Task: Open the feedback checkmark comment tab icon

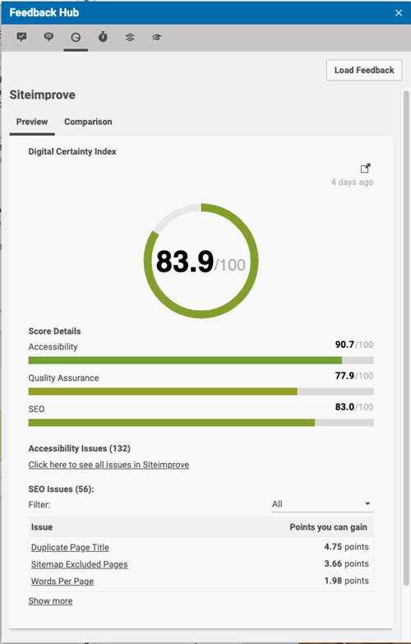Action: coord(21,37)
